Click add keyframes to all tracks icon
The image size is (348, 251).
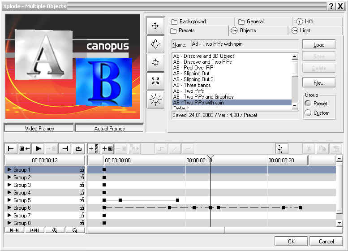[x=94, y=149]
